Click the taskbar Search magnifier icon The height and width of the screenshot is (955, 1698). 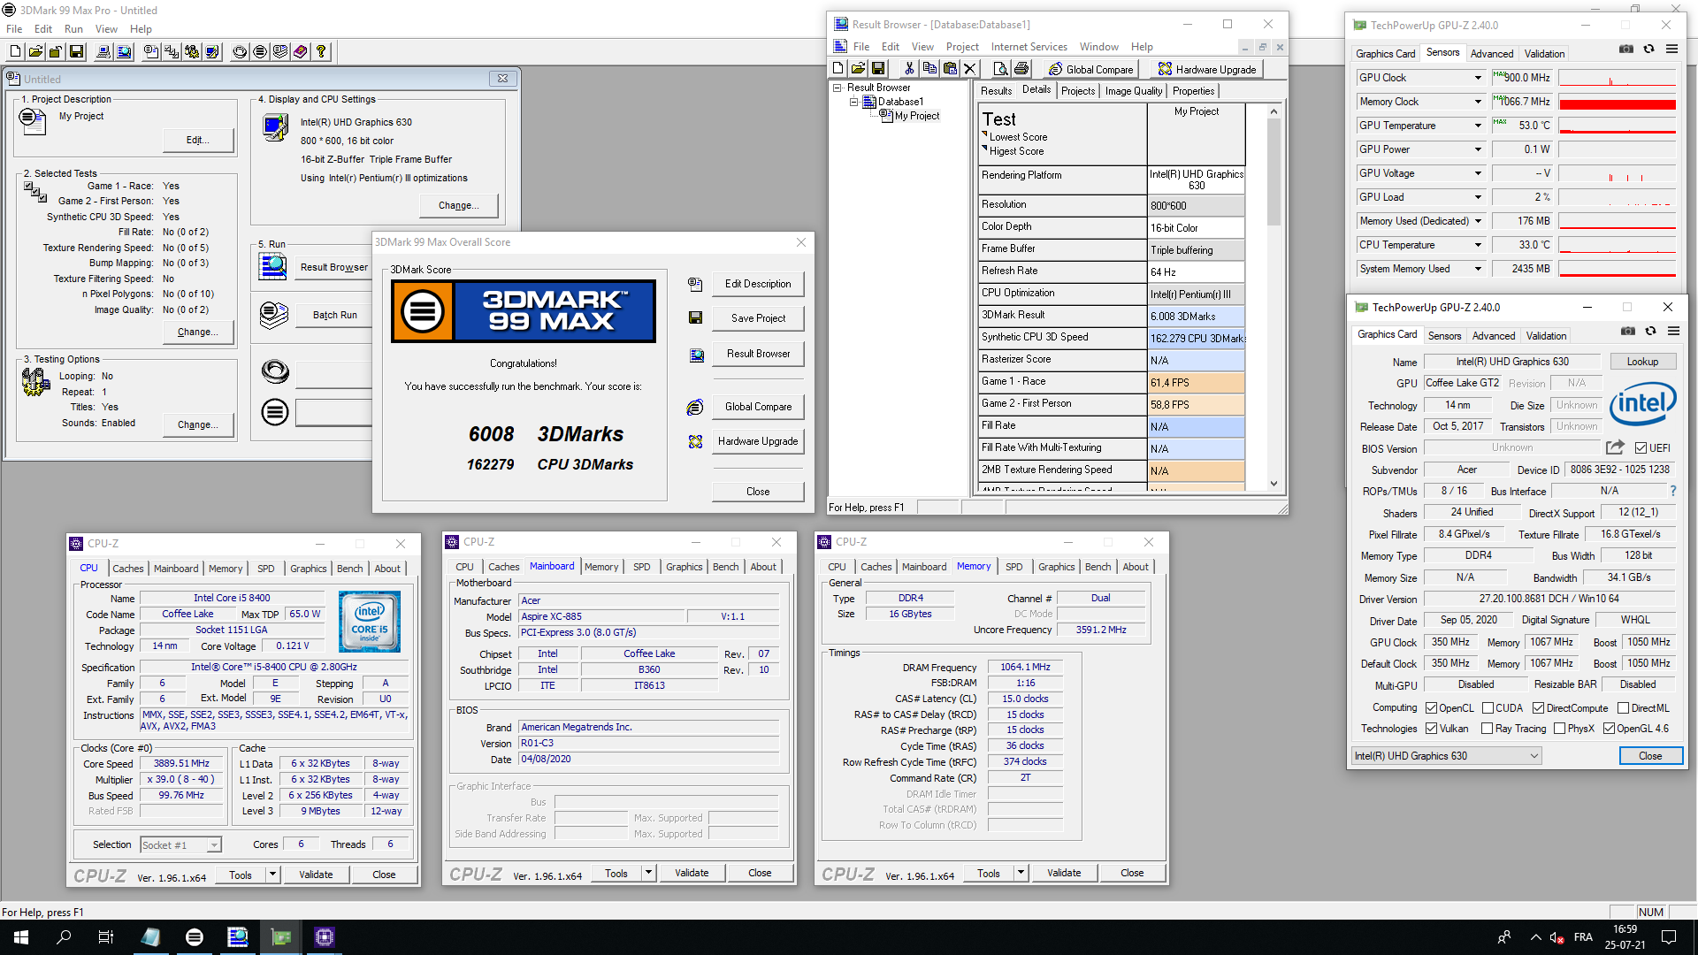(x=64, y=937)
